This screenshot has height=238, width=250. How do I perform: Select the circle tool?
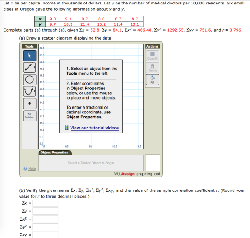pos(29,79)
